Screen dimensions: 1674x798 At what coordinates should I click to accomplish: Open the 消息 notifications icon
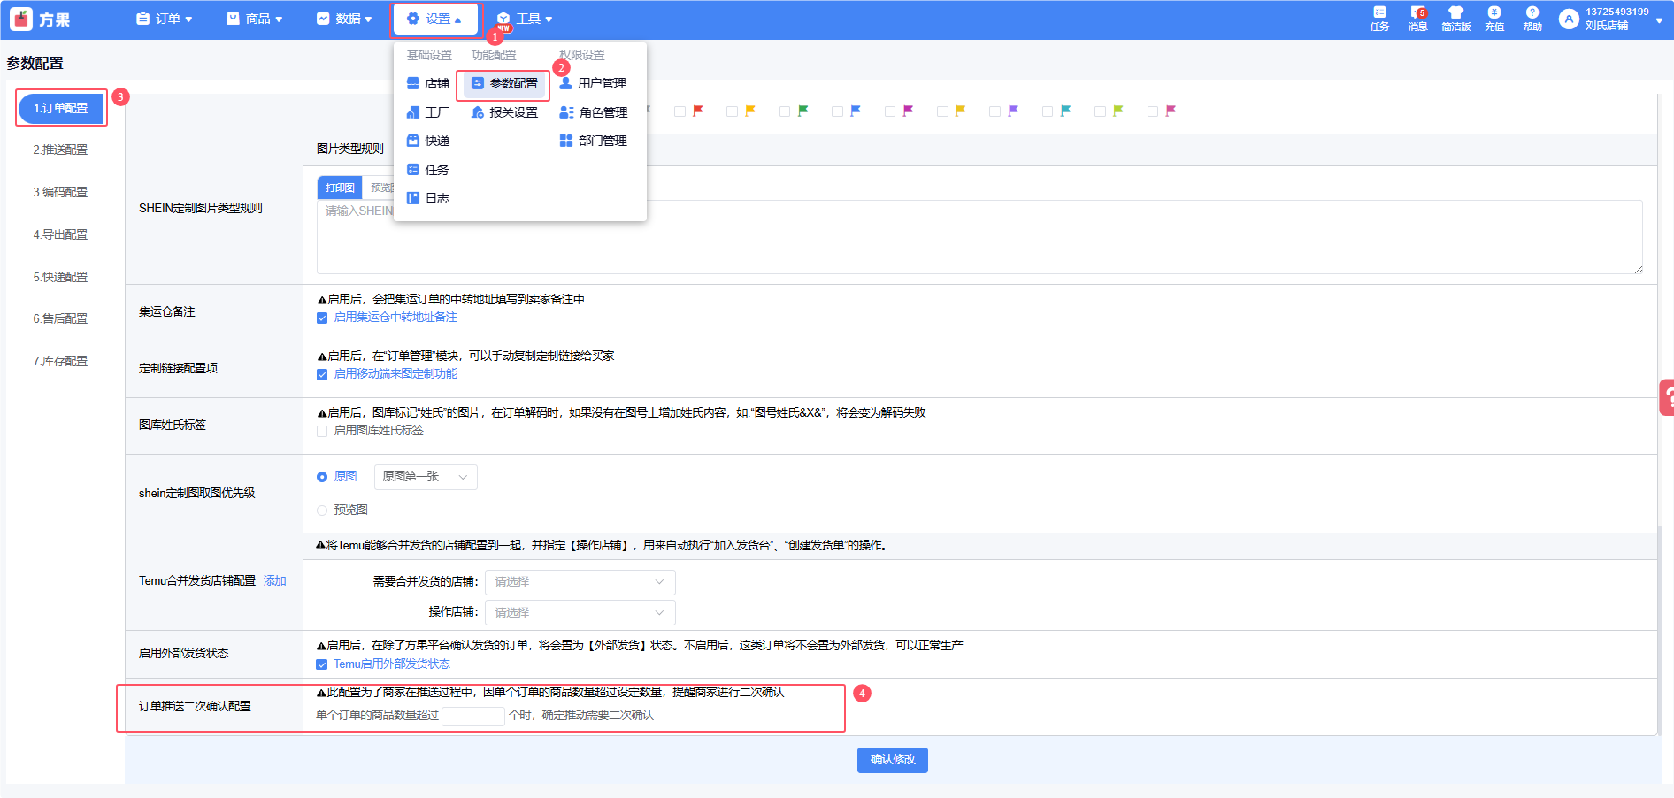[x=1417, y=18]
